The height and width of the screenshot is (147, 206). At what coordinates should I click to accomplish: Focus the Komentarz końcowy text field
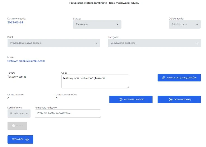pos(67,113)
